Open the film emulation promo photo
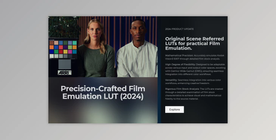The image size is (276, 140). [103, 47]
